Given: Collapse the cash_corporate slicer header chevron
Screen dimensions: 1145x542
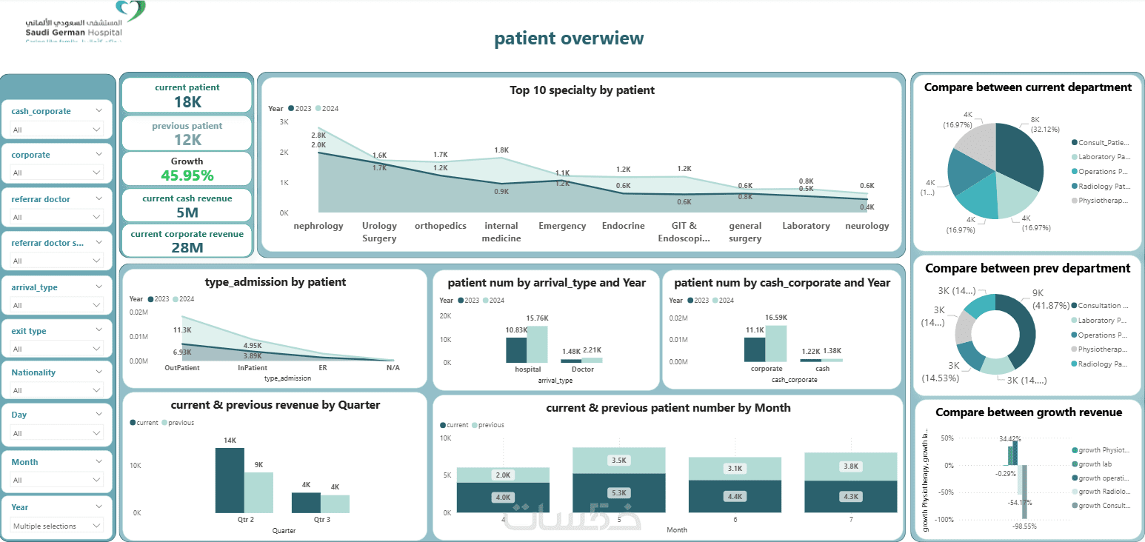Looking at the screenshot, I should (100, 110).
